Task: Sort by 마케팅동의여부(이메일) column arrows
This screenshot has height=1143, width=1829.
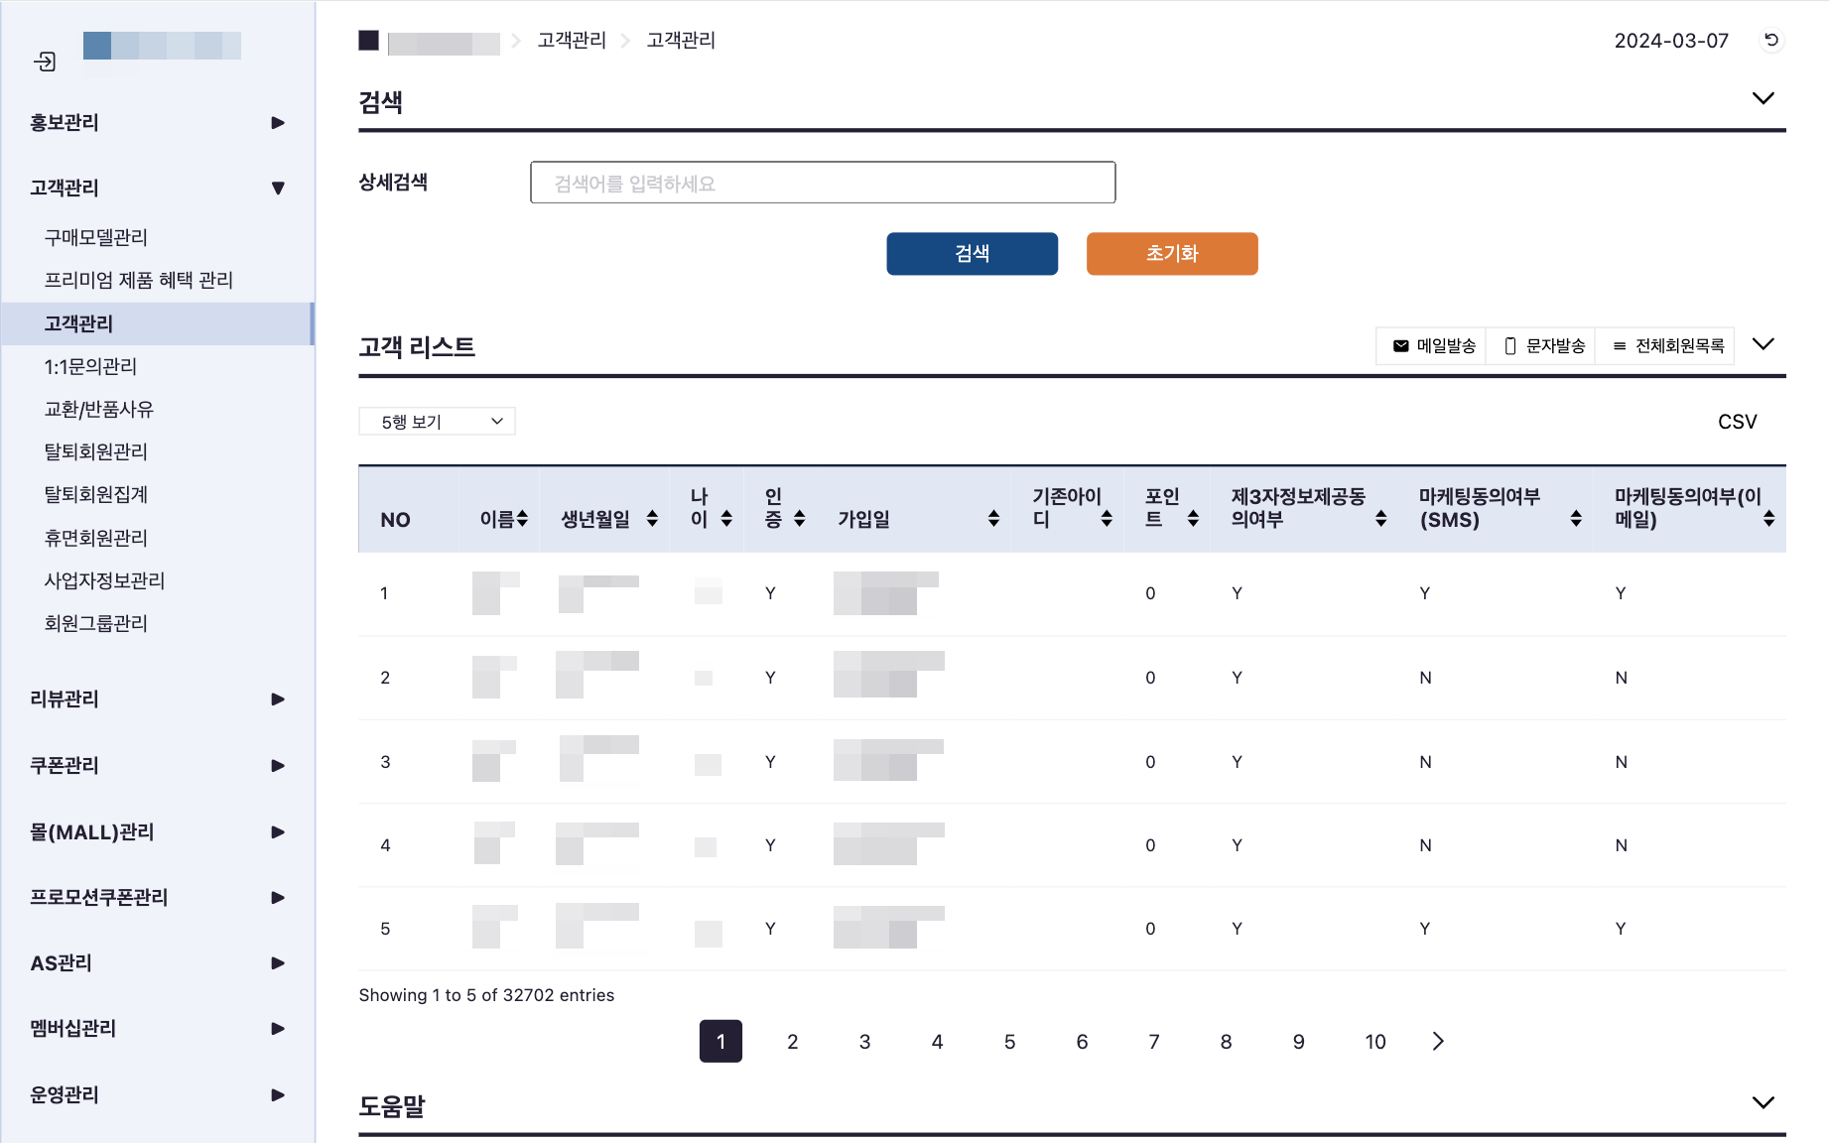Action: click(1768, 519)
